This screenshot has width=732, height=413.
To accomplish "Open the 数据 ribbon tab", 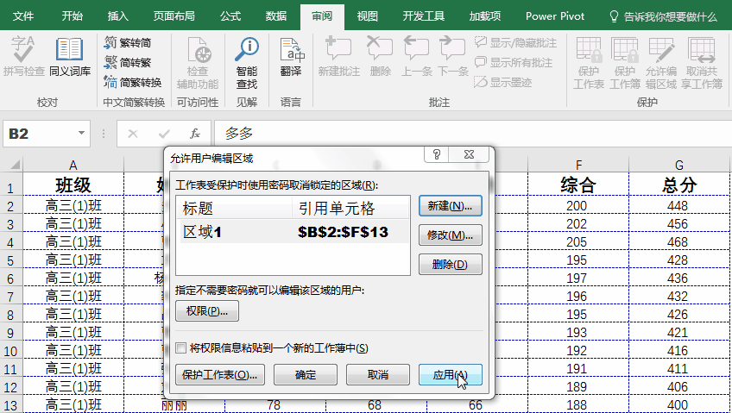I will (x=276, y=16).
